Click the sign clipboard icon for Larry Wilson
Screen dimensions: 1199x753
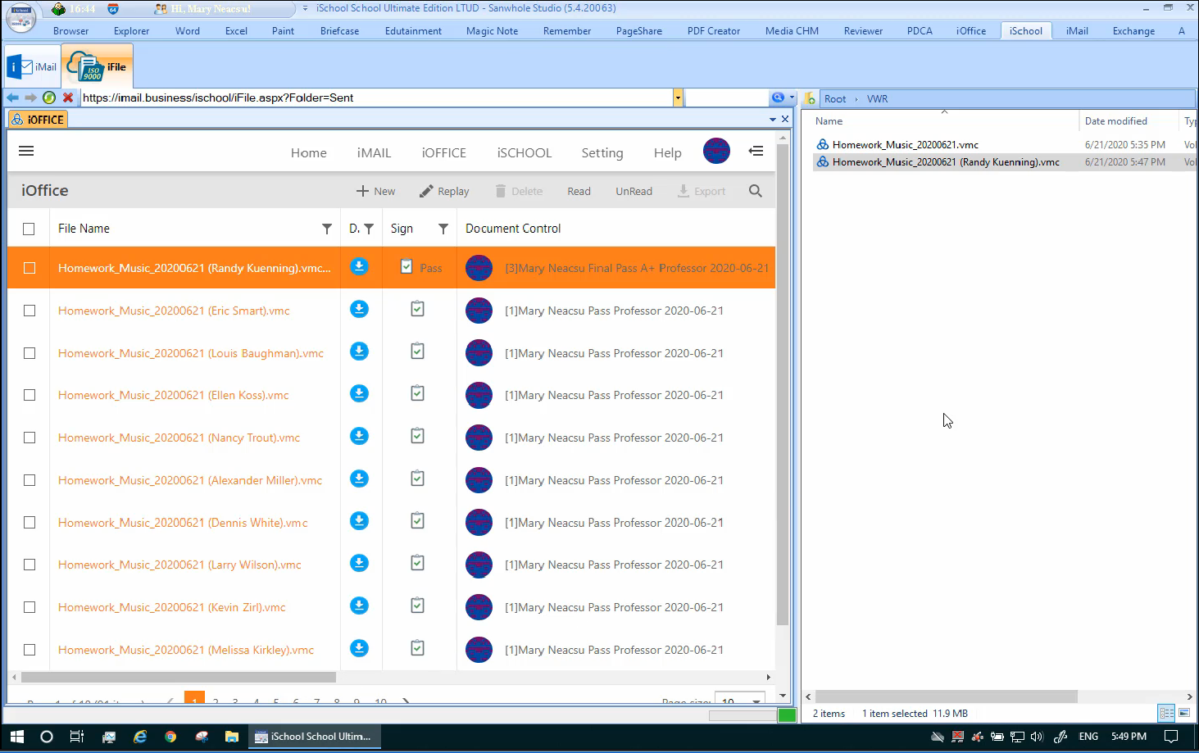coord(417,563)
